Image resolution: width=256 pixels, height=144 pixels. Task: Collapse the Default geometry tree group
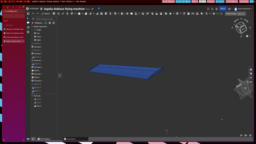(32, 26)
